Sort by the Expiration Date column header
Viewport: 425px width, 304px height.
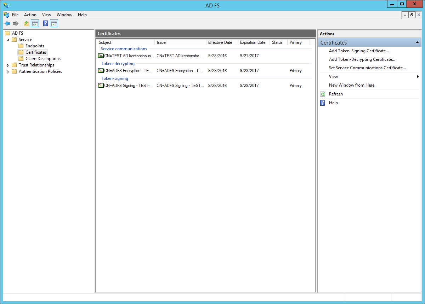pos(254,42)
